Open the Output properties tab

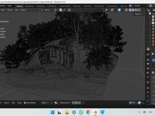[148, 64]
